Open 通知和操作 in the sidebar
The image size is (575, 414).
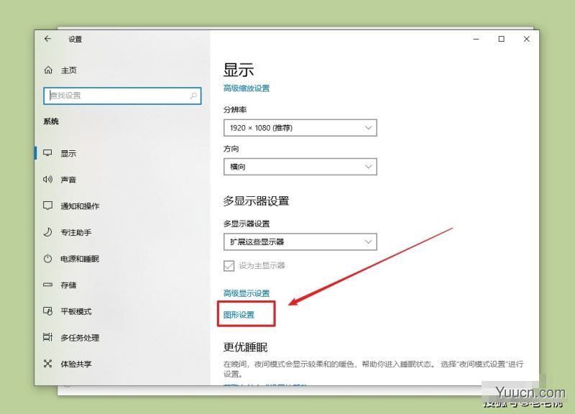point(80,206)
